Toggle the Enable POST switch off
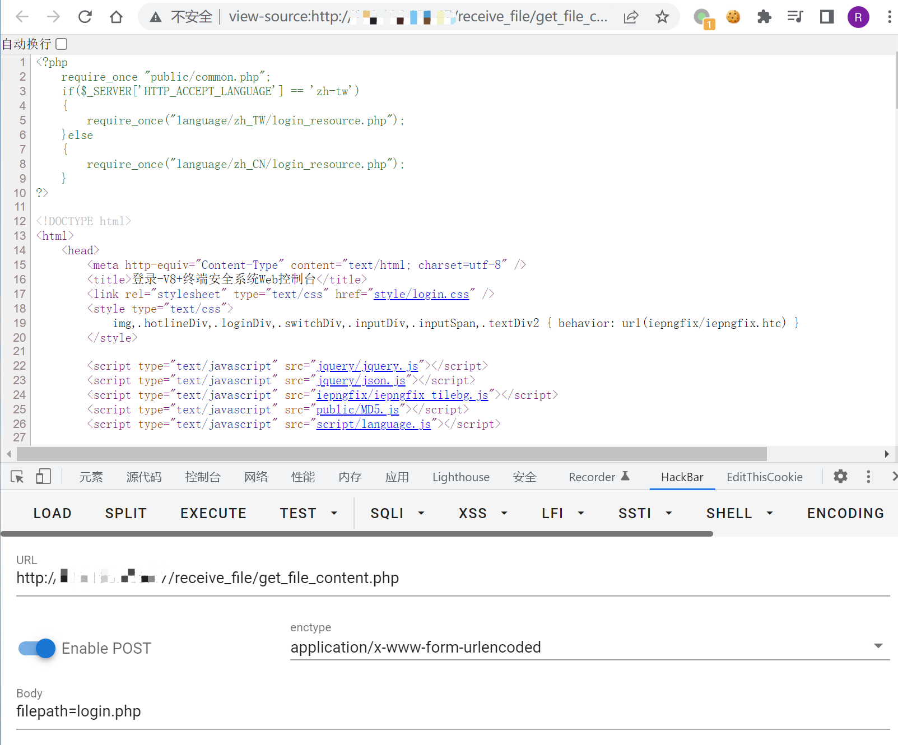The height and width of the screenshot is (745, 898). click(x=37, y=648)
